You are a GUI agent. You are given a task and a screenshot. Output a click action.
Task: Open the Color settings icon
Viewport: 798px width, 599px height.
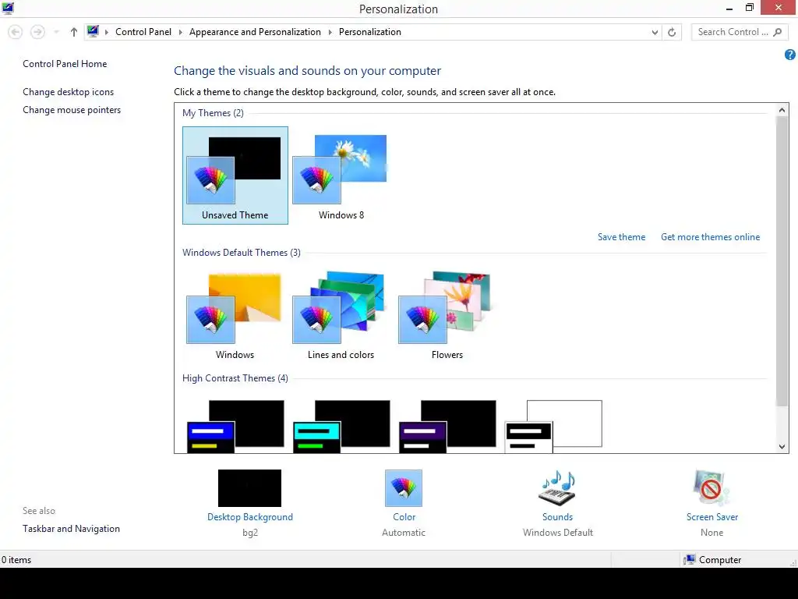404,488
